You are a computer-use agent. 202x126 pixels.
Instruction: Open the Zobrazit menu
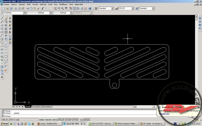click(x=22, y=4)
